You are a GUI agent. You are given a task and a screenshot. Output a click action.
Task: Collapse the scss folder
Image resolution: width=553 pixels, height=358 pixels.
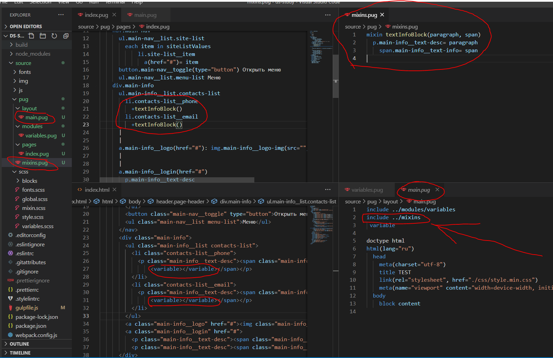pos(23,172)
